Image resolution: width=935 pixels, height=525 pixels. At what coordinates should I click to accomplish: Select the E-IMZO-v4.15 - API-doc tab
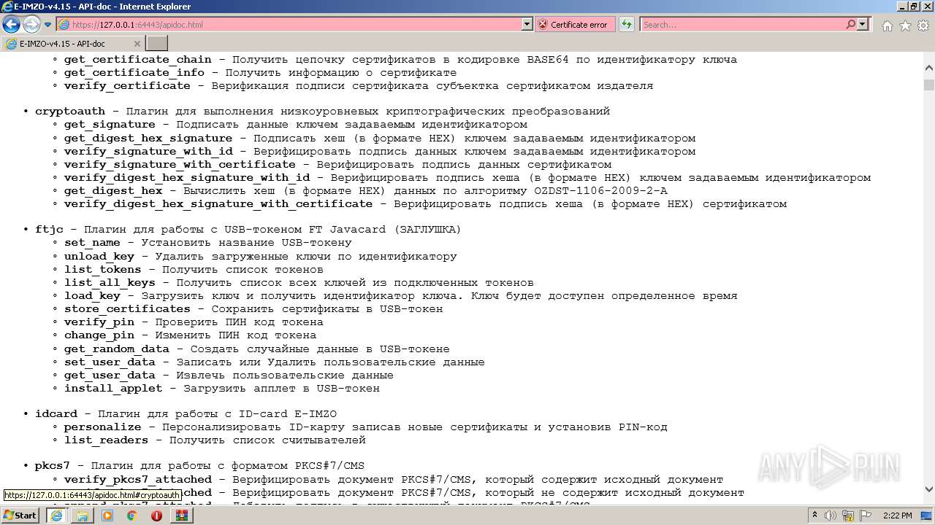[73, 43]
